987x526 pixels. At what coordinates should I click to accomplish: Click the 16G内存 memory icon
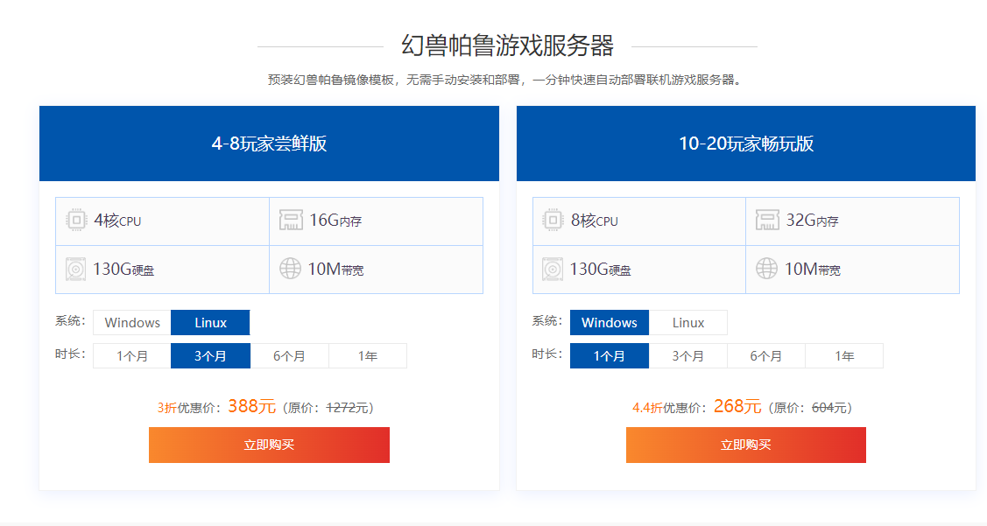click(x=290, y=221)
